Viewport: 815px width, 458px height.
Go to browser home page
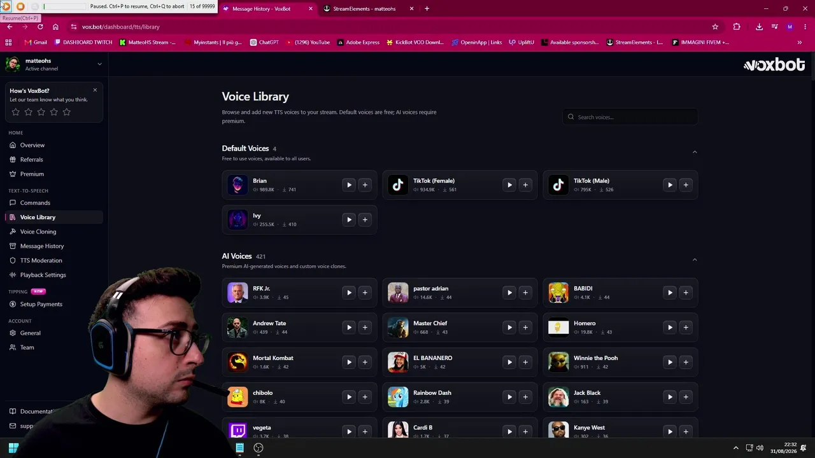(x=55, y=27)
